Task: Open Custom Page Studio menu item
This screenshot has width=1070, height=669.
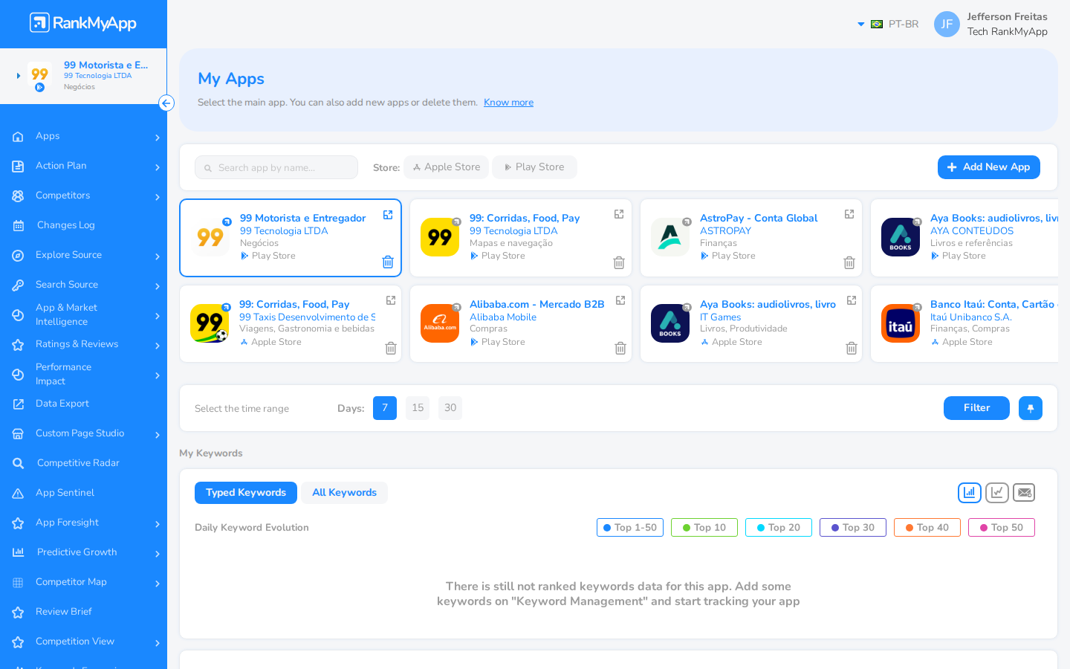Action: coord(83,434)
